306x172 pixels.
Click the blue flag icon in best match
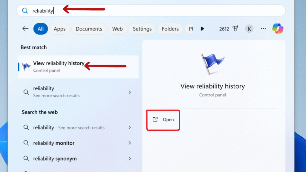tap(26, 67)
